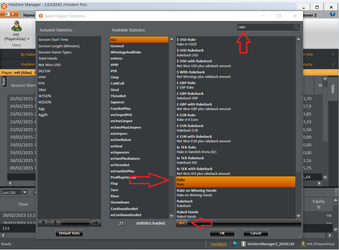
Task: Click the mtt hero avatar icon
Action: pyautogui.click(x=16, y=26)
